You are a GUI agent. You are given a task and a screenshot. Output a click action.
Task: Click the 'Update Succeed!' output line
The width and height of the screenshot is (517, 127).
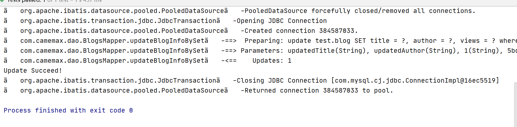tap(33, 71)
